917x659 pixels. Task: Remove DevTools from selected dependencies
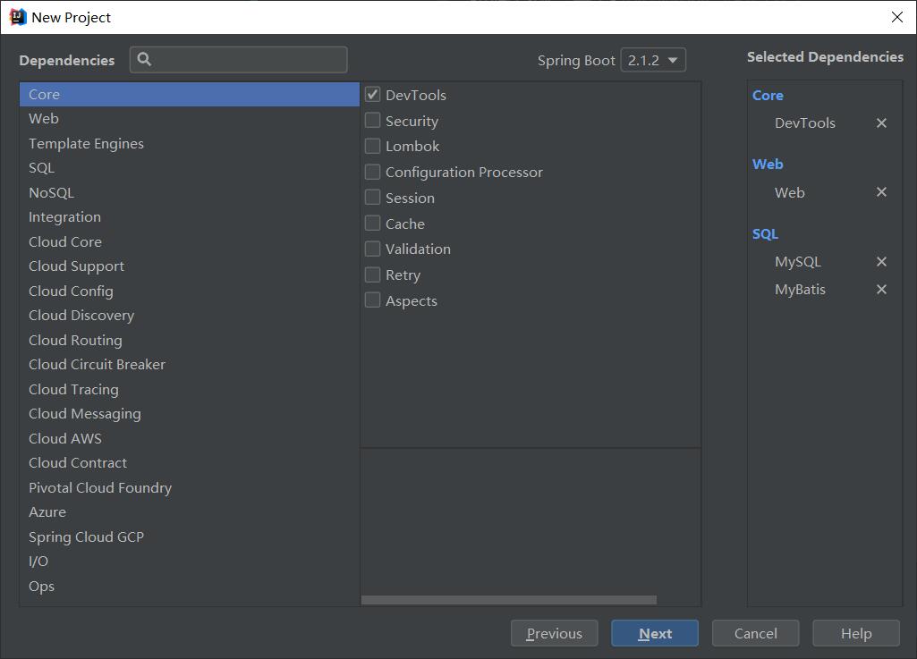point(881,123)
